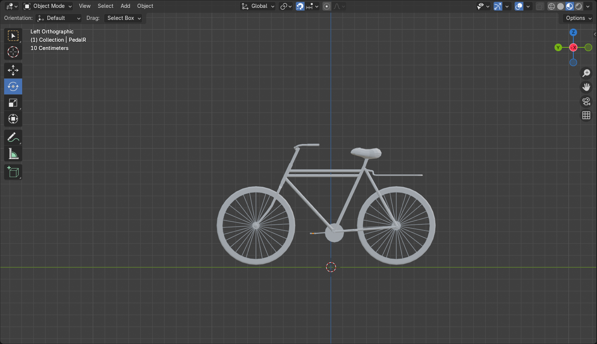Click the red -X axis on gizmo
597x344 pixels.
click(573, 47)
